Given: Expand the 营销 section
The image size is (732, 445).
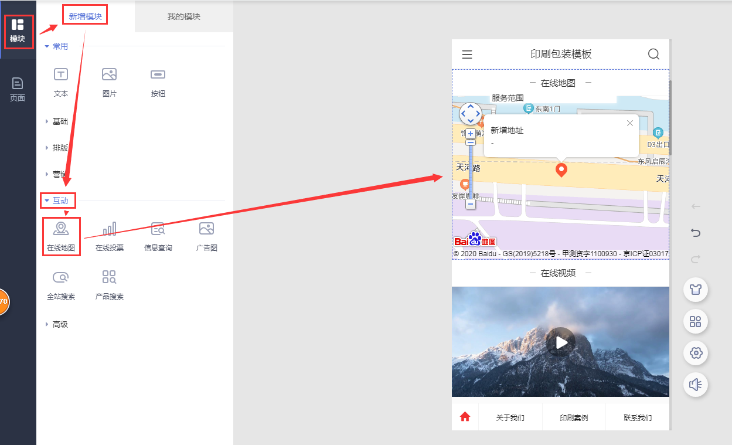Looking at the screenshot, I should [57, 174].
